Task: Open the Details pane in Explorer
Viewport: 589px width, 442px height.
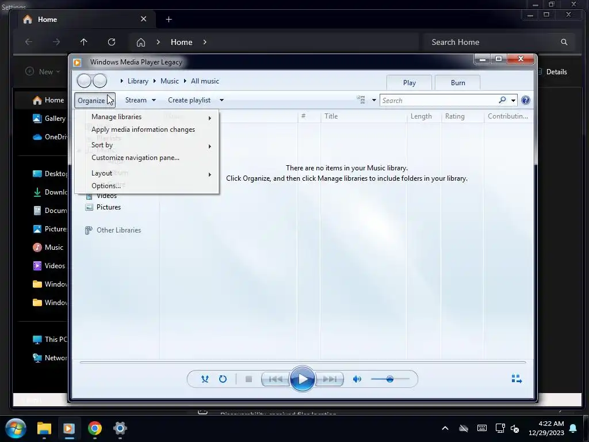Action: pyautogui.click(x=552, y=72)
